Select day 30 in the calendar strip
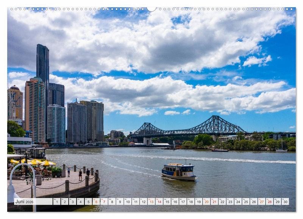 pyautogui.click(x=286, y=202)
